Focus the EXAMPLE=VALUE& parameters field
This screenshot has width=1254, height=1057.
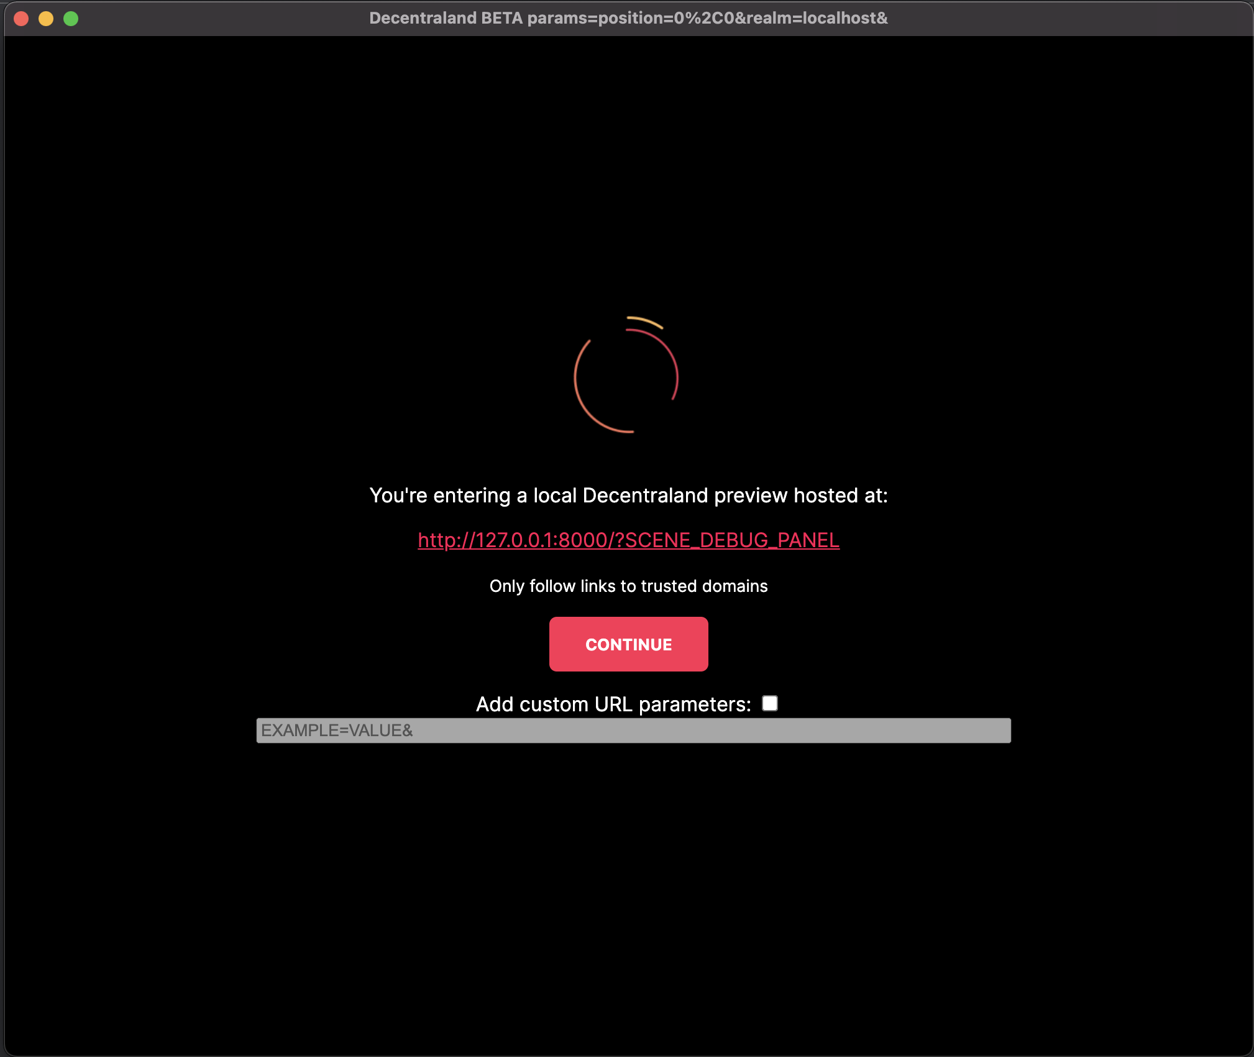pos(633,731)
